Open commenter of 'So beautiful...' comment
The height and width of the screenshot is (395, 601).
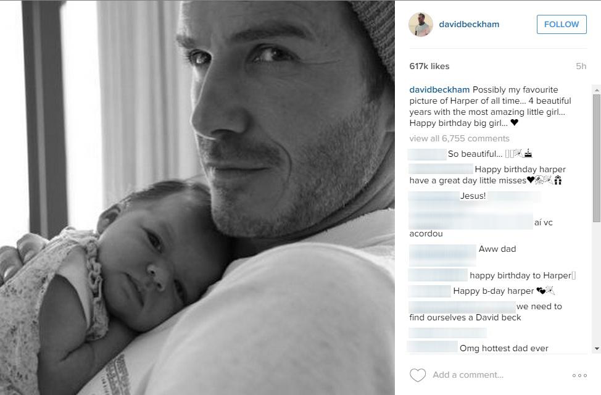pyautogui.click(x=427, y=154)
